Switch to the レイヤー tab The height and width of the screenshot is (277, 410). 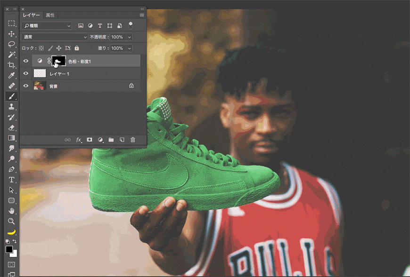click(31, 15)
